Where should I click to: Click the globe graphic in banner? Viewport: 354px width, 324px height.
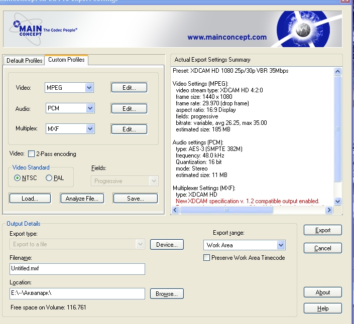coord(303,30)
